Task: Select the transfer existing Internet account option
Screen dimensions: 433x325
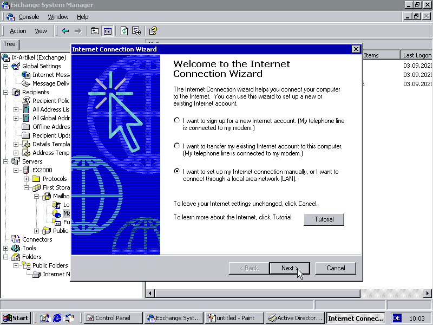Action: (x=177, y=146)
